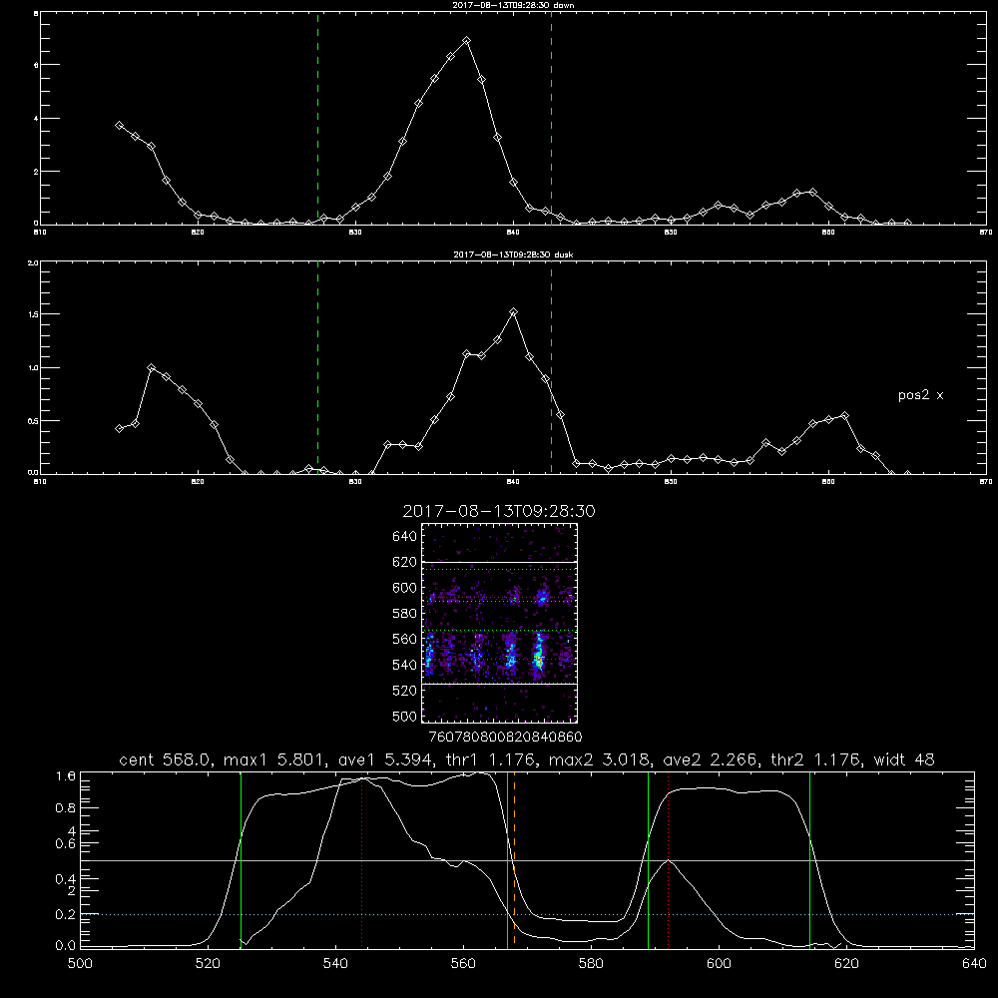The width and height of the screenshot is (998, 998).
Task: Click the 'cent 568.0' value in stats line
Action: (165, 759)
